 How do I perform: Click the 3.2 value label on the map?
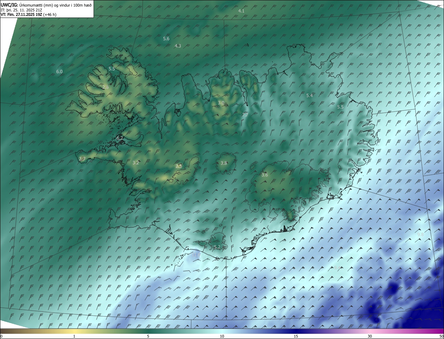click(136, 163)
